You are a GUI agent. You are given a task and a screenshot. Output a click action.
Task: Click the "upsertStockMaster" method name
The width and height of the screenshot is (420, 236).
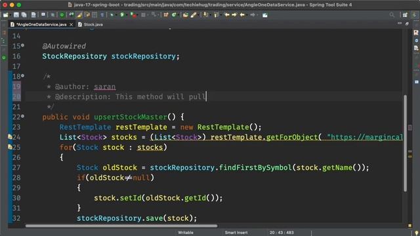(131, 117)
